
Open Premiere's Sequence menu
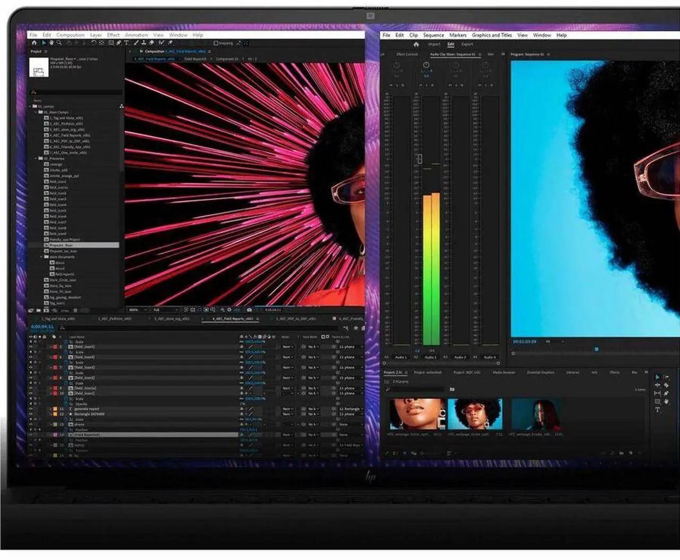coord(433,35)
